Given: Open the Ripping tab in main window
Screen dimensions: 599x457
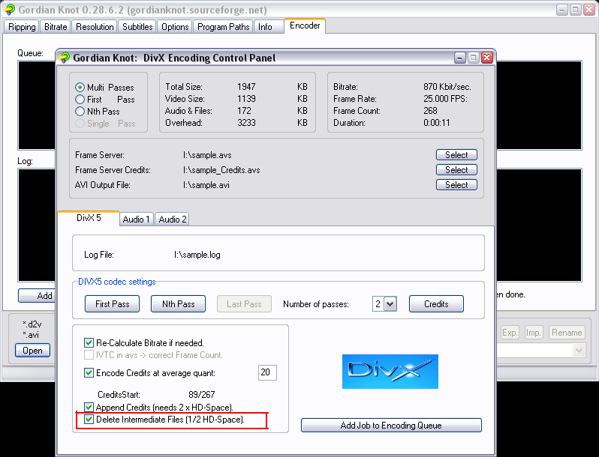Looking at the screenshot, I should [22, 27].
